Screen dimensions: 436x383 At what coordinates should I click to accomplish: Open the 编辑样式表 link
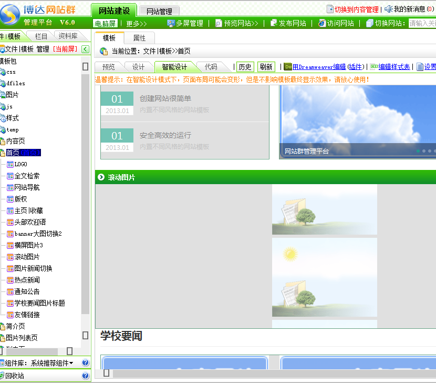[394, 67]
